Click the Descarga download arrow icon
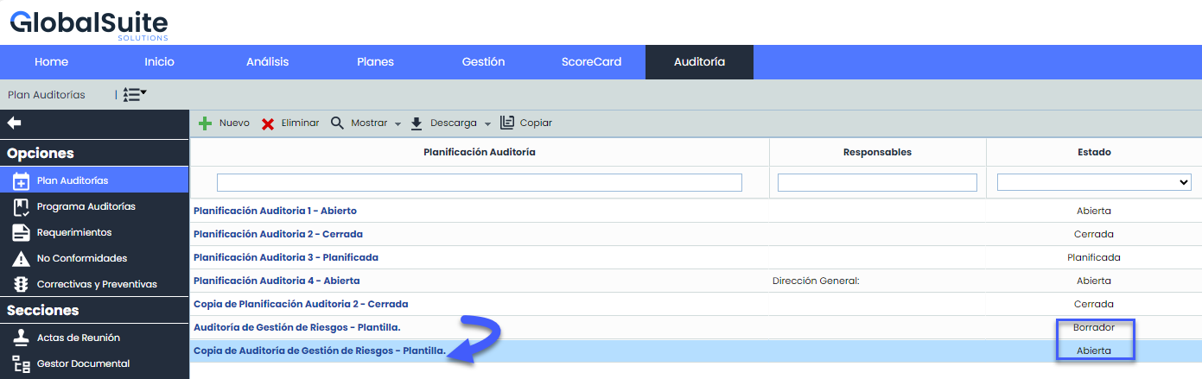The height and width of the screenshot is (379, 1202). click(417, 123)
